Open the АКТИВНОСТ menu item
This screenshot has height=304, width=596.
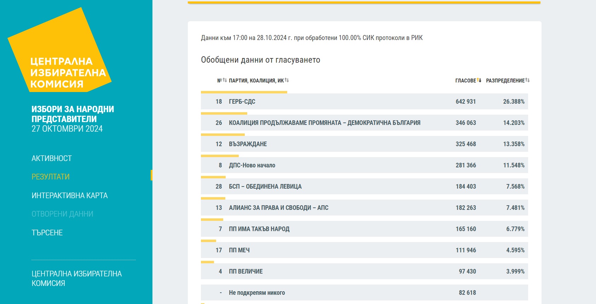point(52,158)
